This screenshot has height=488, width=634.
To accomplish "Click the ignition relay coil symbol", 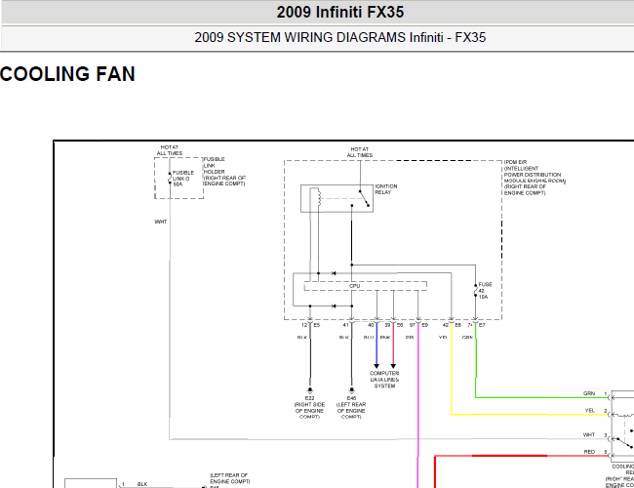I will (x=319, y=197).
